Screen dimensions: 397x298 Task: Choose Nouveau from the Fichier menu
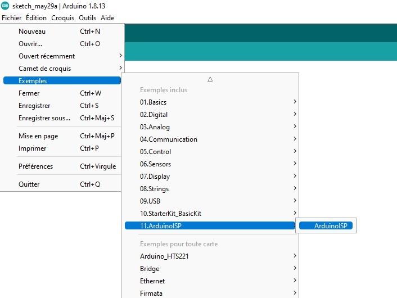62,31
